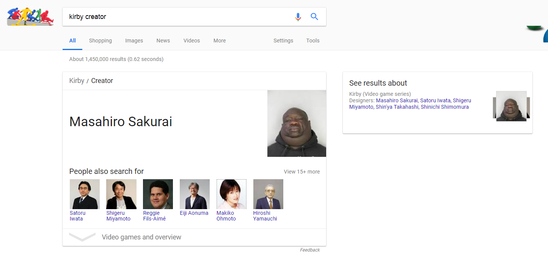
Task: Click Shigeru Miyamoto in the Designers list
Action: (x=410, y=104)
